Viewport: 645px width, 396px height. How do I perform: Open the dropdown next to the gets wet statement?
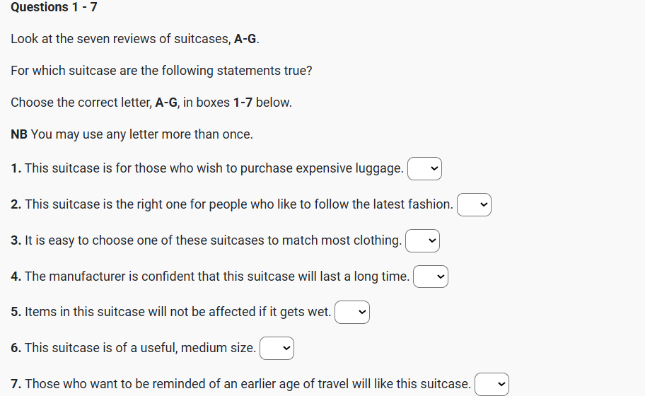click(x=352, y=313)
